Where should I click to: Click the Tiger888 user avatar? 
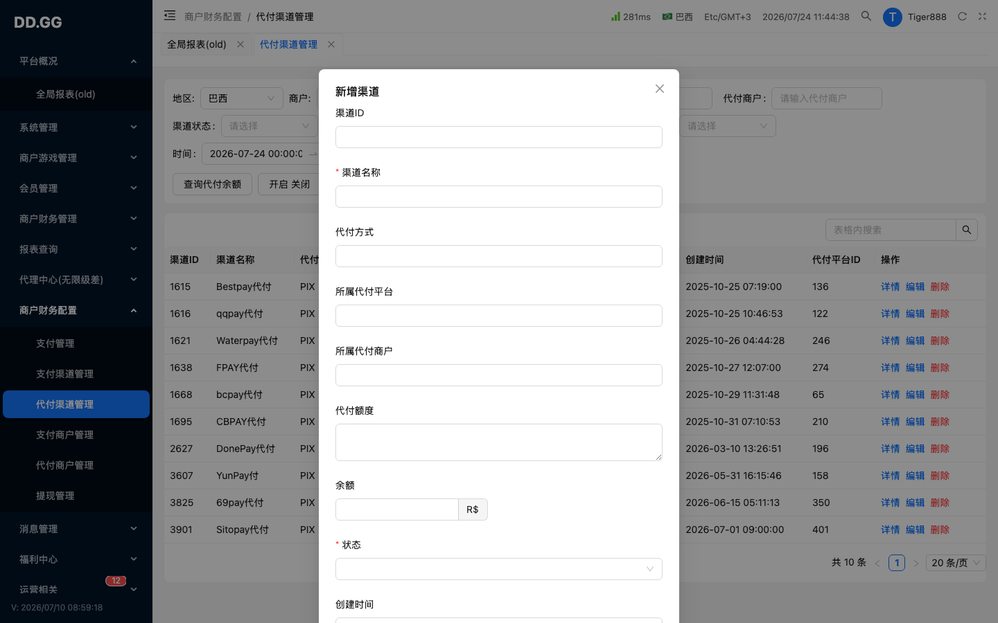pos(892,17)
